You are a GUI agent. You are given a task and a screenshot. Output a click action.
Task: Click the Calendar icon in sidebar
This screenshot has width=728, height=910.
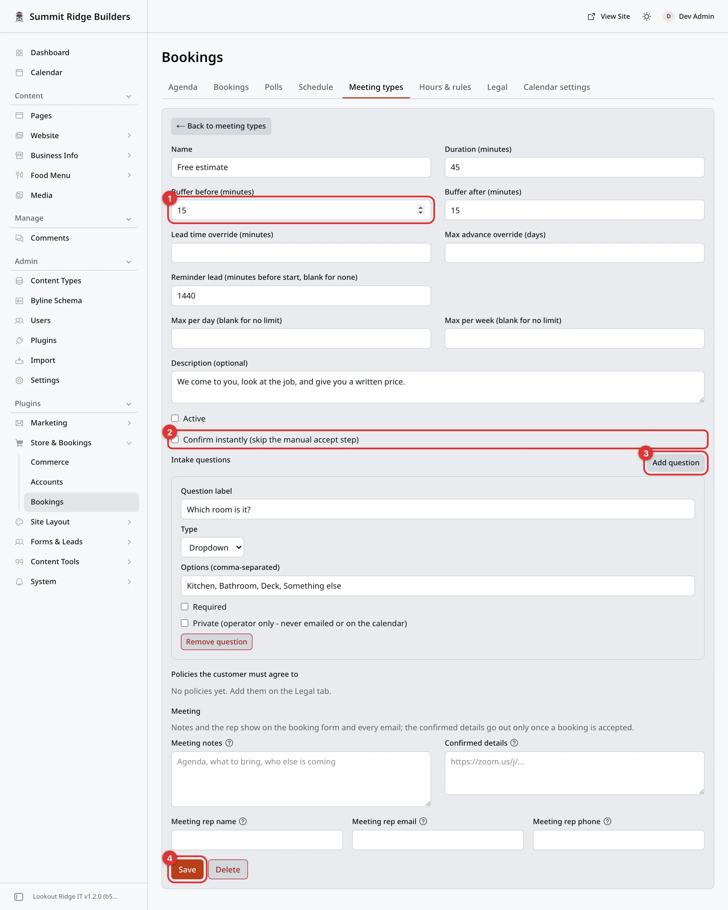click(x=19, y=73)
